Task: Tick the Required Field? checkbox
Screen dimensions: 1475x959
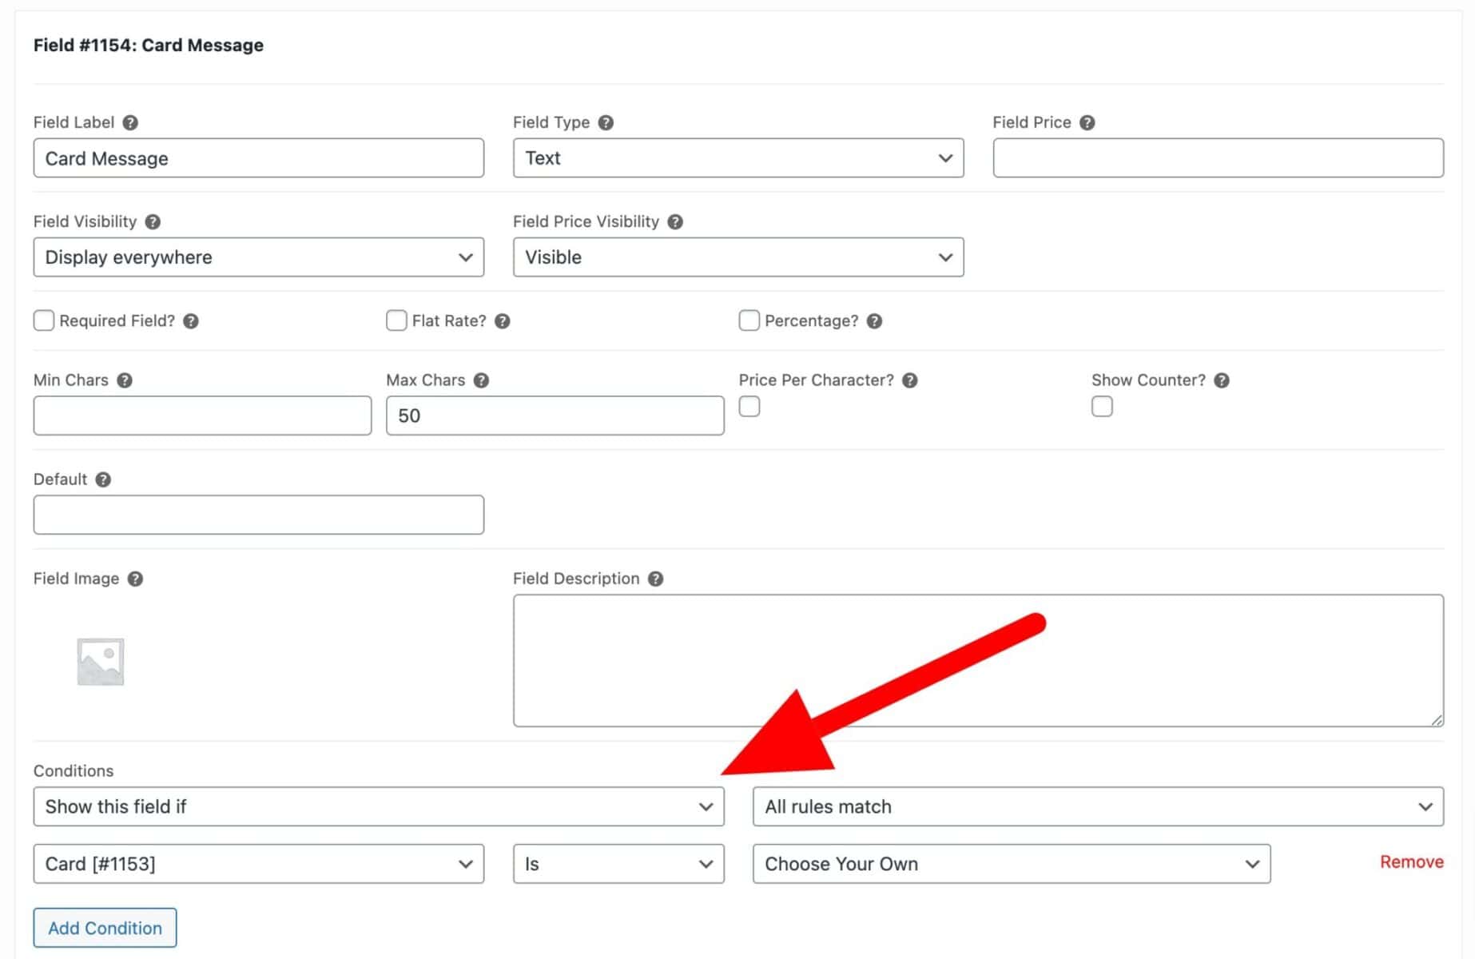Action: (44, 320)
